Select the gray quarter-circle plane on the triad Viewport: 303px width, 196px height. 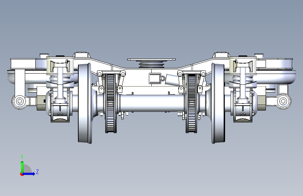click(27, 169)
